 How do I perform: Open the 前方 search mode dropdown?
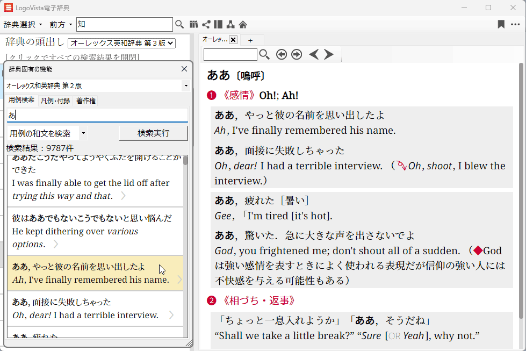61,25
